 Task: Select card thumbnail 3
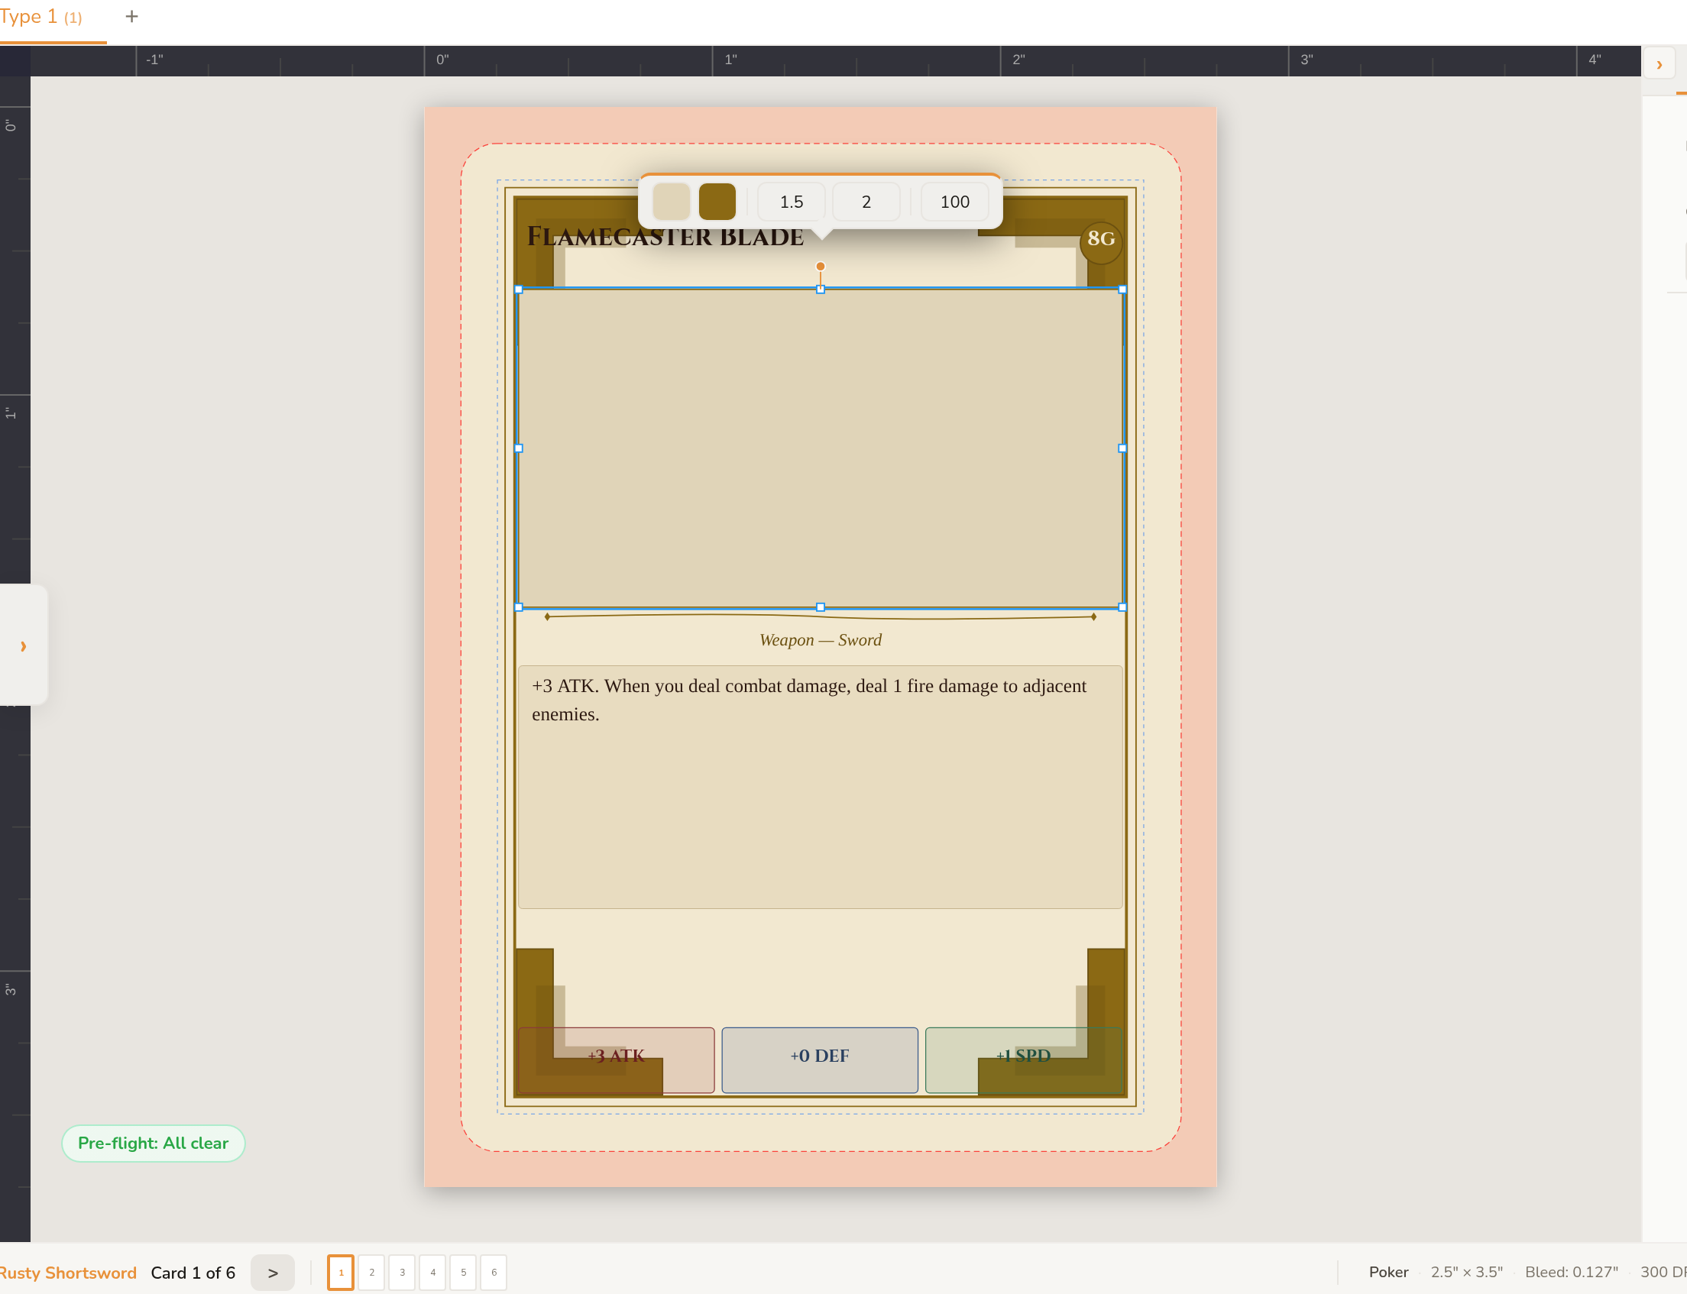[x=402, y=1273]
